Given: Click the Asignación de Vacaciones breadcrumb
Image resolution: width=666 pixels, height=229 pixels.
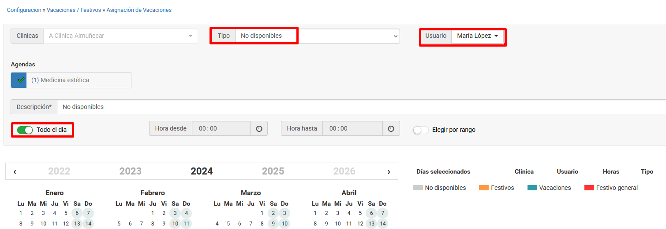Looking at the screenshot, I should tap(139, 10).
